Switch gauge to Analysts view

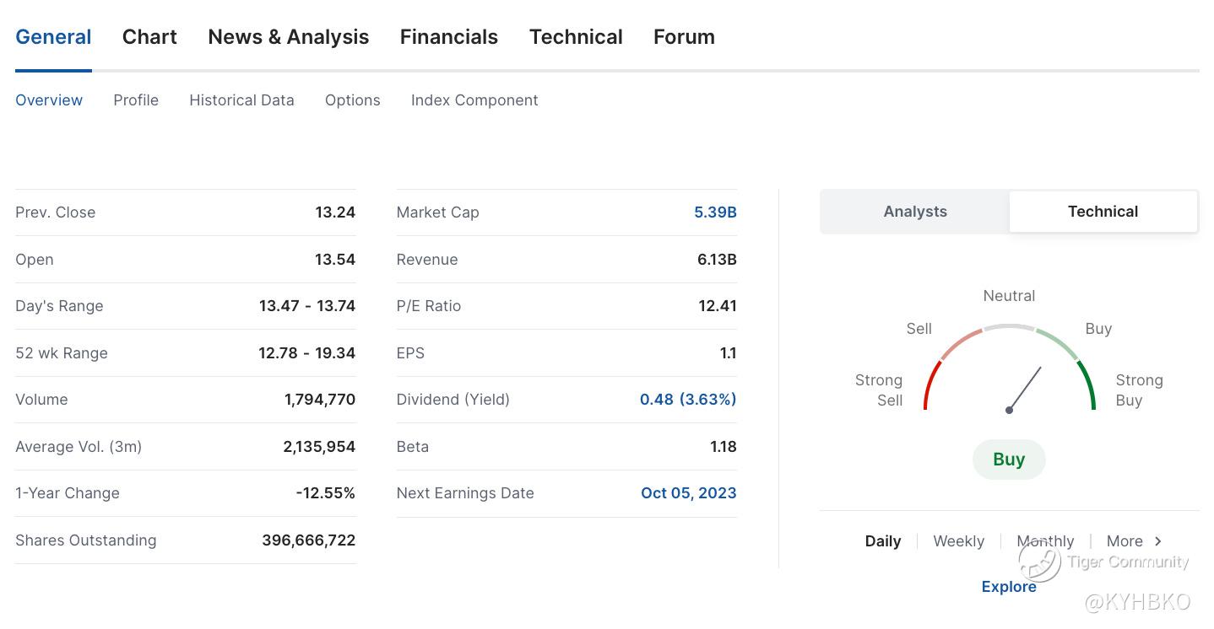915,212
